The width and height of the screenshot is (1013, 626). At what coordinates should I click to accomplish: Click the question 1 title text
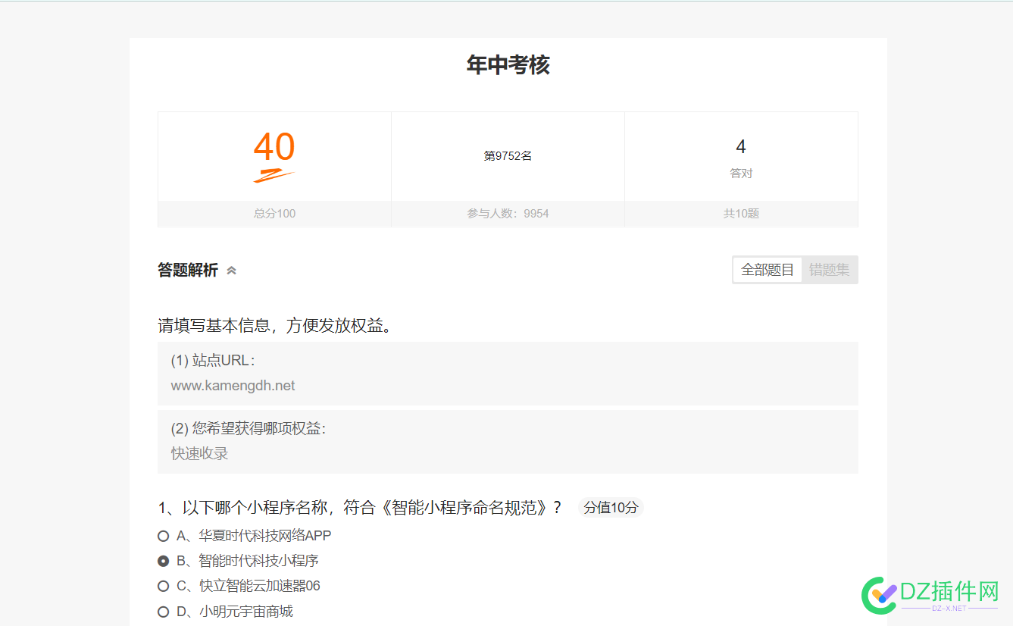(360, 508)
